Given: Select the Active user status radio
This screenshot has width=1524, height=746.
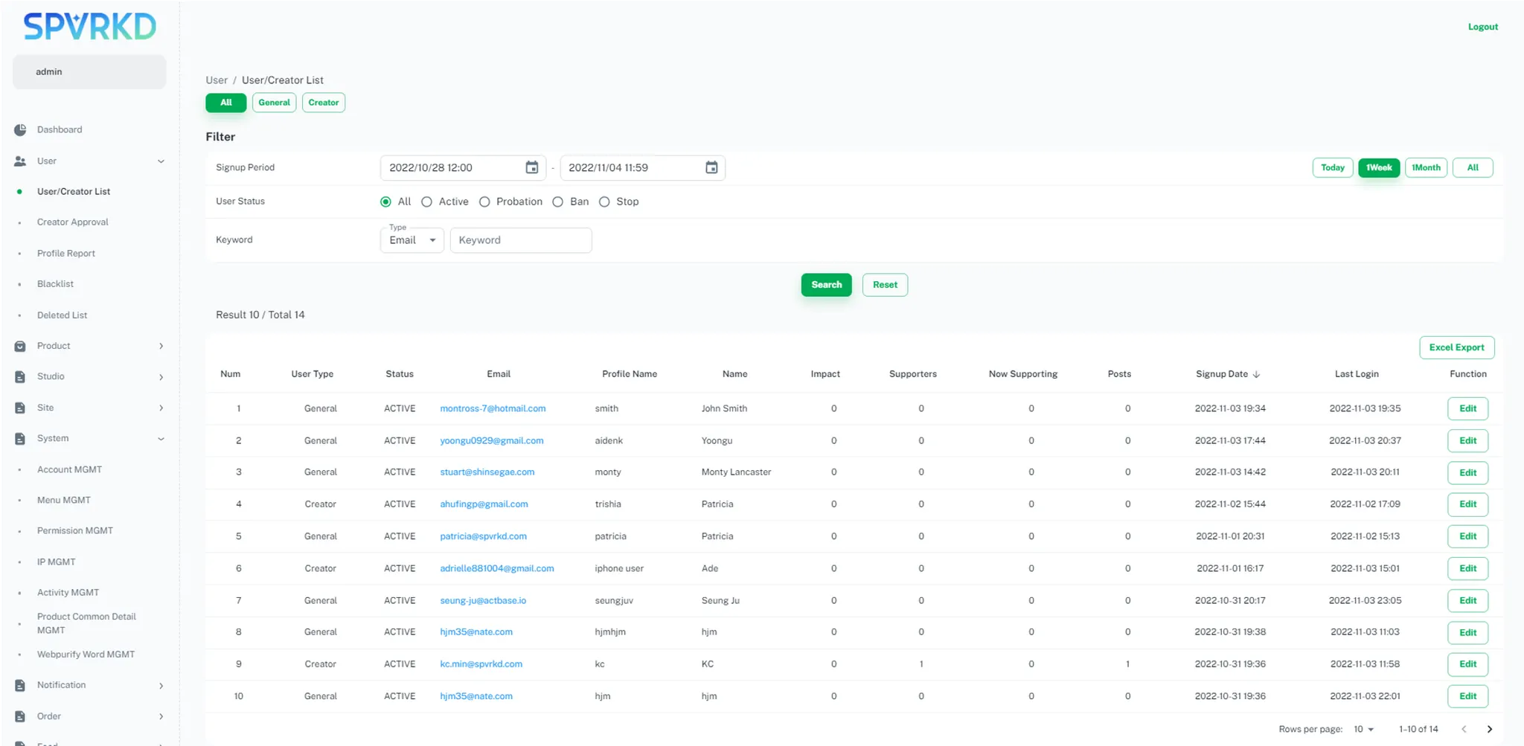Looking at the screenshot, I should click(x=426, y=202).
